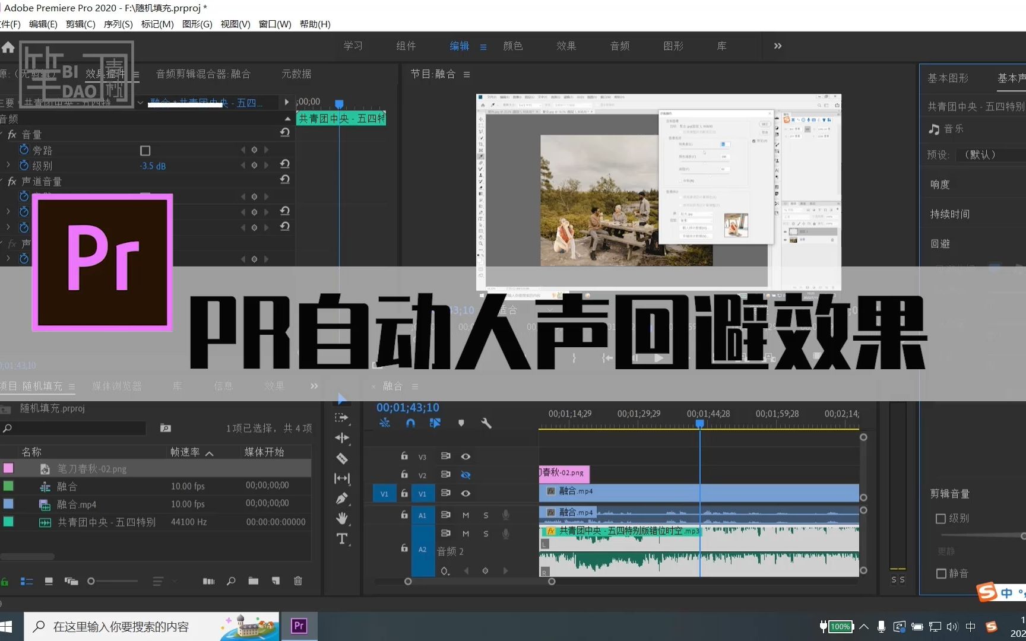This screenshot has height=641, width=1026.
Task: Select the Type tool
Action: (x=341, y=539)
